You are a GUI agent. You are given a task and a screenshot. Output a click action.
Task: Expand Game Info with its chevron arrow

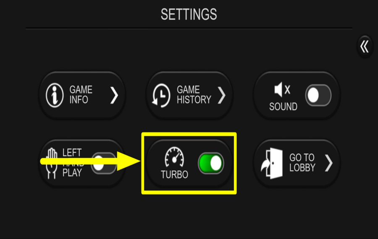click(x=114, y=95)
